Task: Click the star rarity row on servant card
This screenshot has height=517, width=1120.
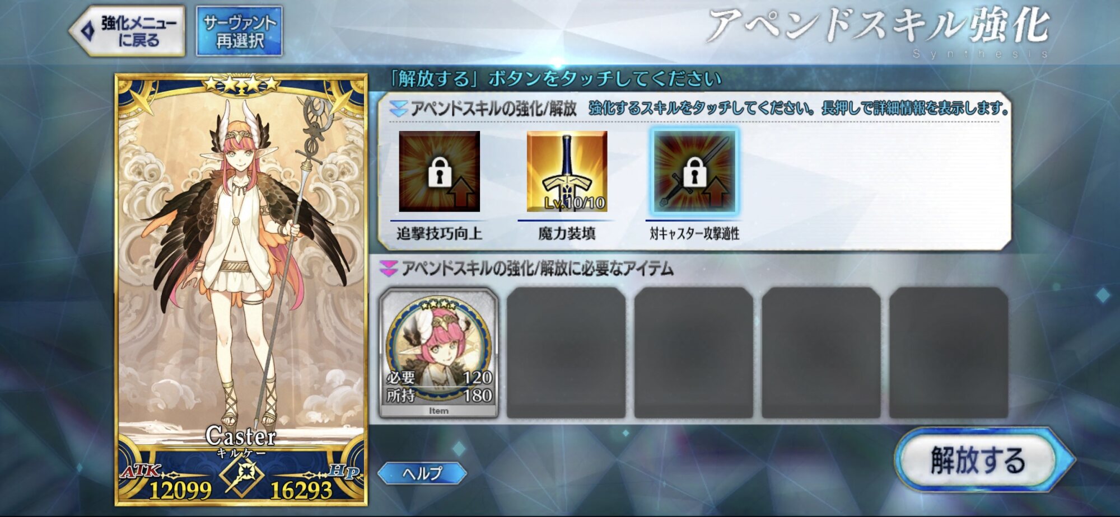Action: [241, 84]
